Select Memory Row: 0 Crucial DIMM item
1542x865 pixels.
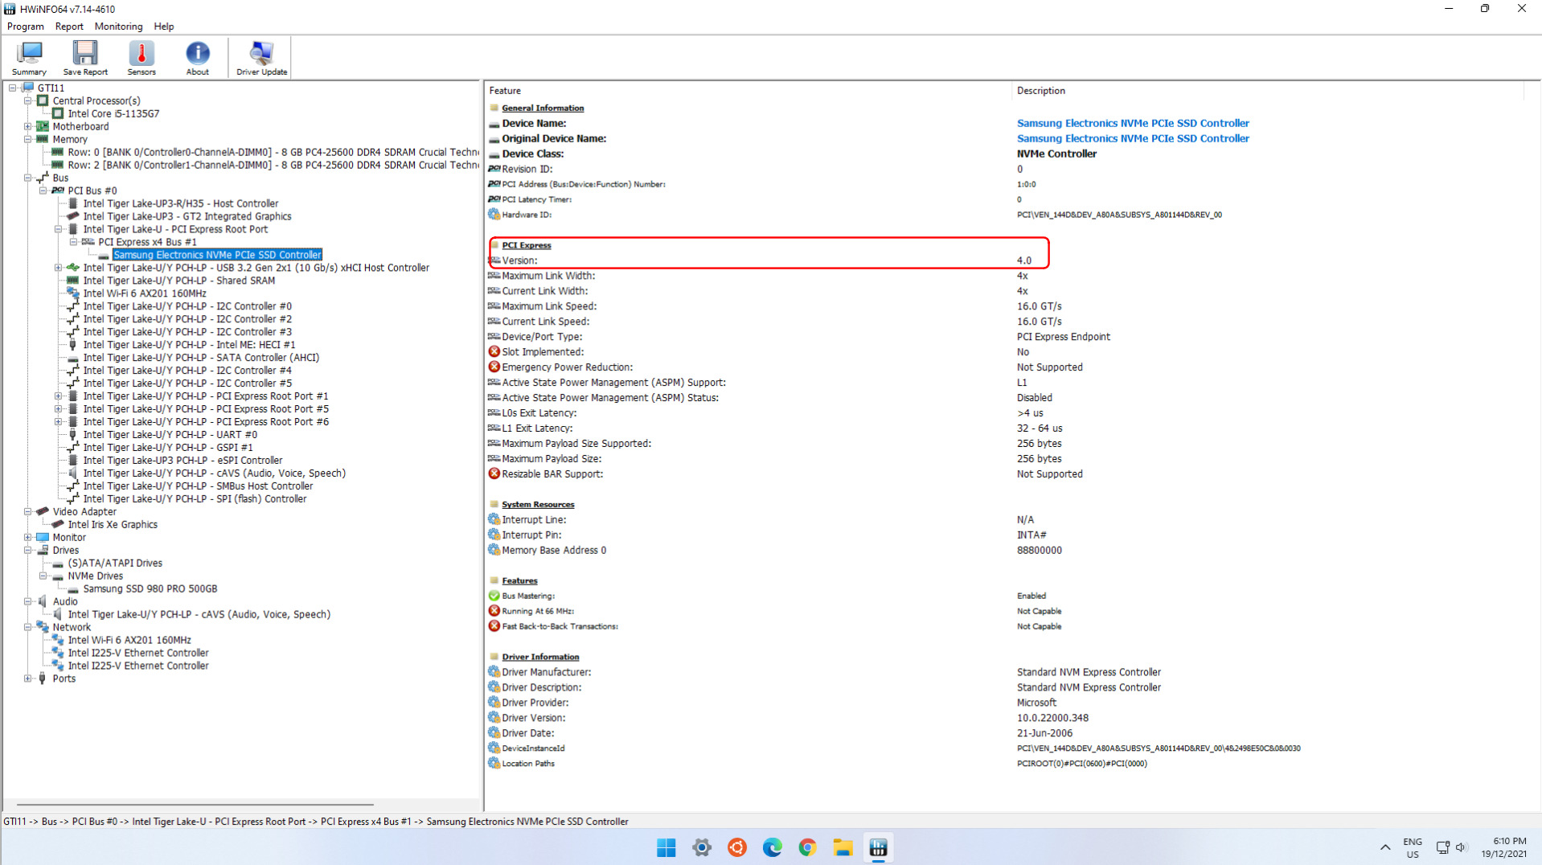pyautogui.click(x=273, y=152)
